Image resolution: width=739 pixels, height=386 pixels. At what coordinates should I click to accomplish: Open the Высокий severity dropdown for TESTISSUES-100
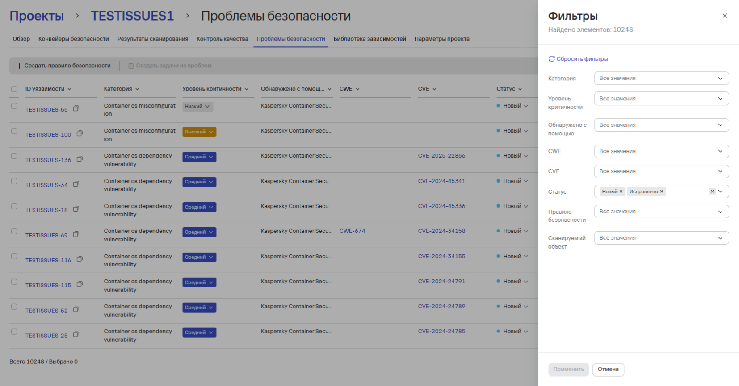pyautogui.click(x=199, y=132)
